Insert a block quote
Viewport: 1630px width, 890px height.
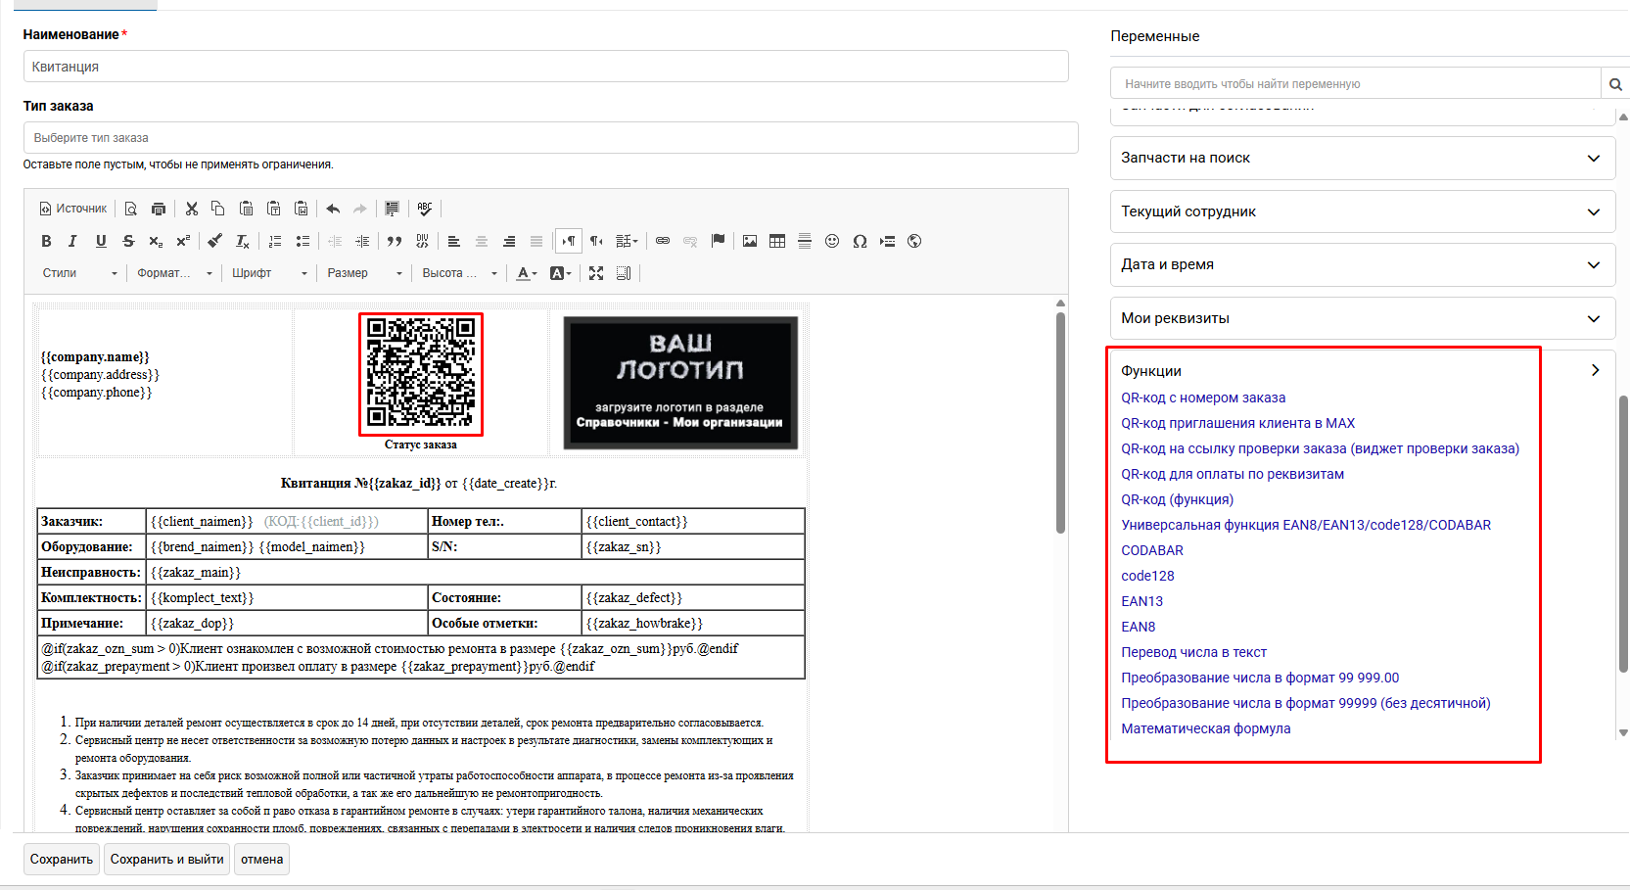pos(395,241)
